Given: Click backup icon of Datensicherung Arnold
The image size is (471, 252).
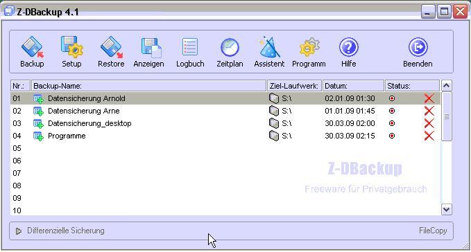Looking at the screenshot, I should (x=38, y=98).
